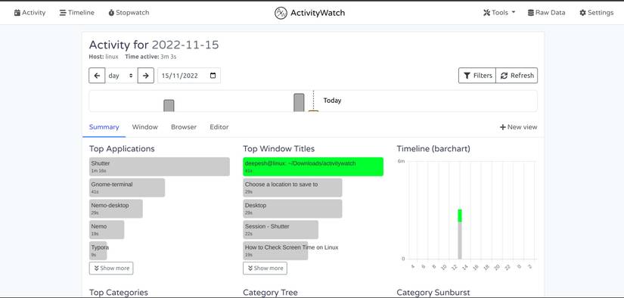This screenshot has width=624, height=298.
Task: Open the Timeline page
Action: click(77, 13)
